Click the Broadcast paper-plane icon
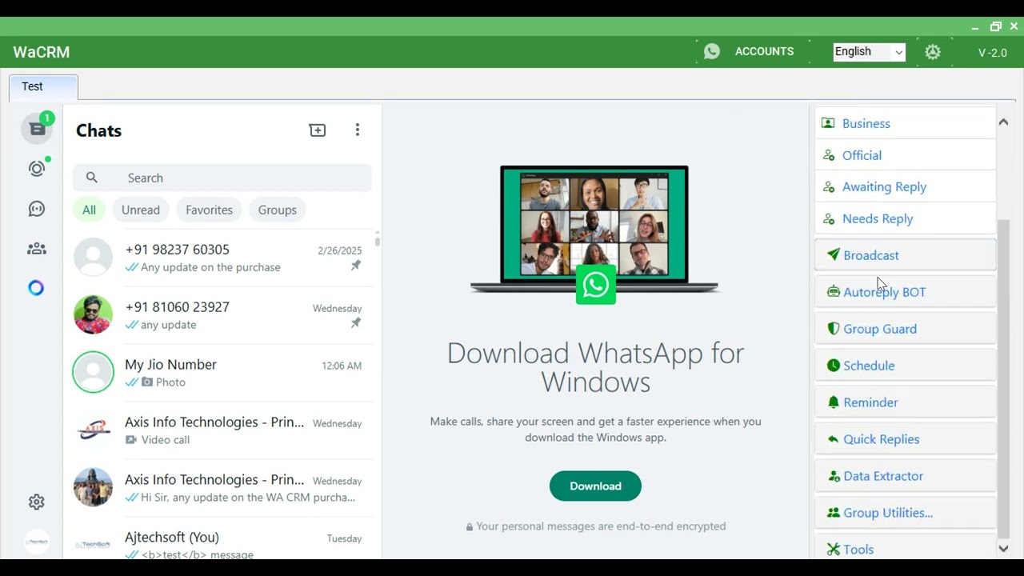The image size is (1024, 576). tap(834, 254)
